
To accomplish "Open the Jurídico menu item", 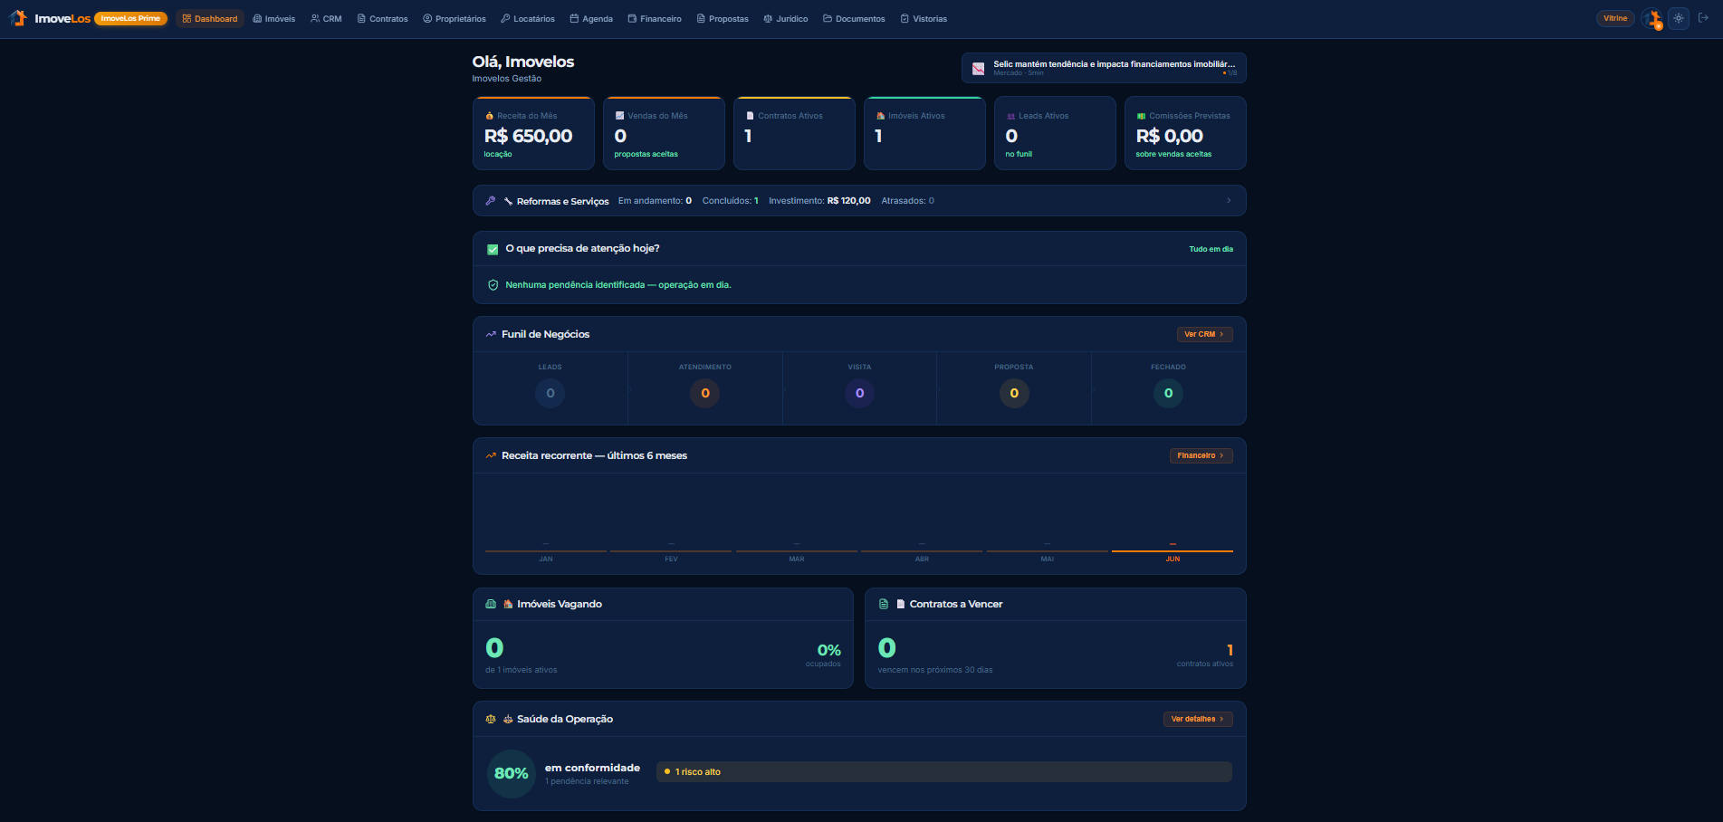I will pyautogui.click(x=786, y=18).
